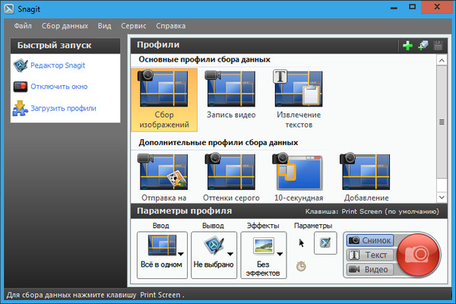
Task: Click the profiles list scrollbar thumb
Action: pyautogui.click(x=441, y=122)
